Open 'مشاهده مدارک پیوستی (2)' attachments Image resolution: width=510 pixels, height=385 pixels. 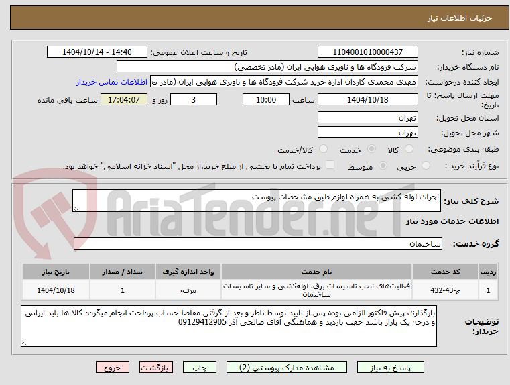(x=287, y=367)
